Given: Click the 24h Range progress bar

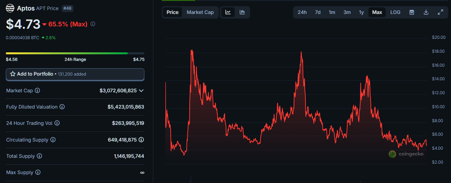Looking at the screenshot, I should (75, 54).
